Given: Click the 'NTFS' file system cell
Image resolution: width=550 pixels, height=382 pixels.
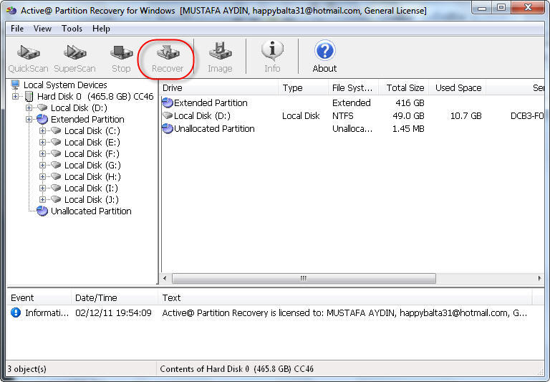Looking at the screenshot, I should [343, 116].
